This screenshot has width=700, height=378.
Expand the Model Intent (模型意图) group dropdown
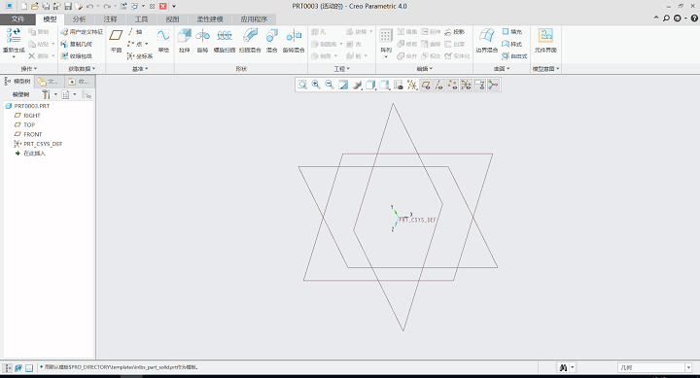pos(545,69)
